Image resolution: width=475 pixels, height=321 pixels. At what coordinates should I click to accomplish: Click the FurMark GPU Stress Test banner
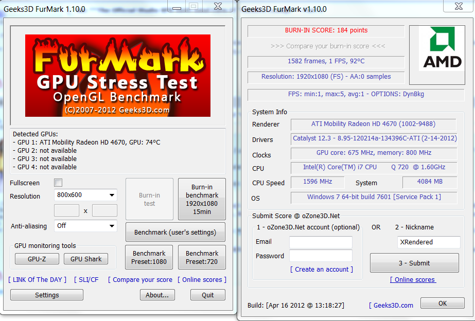pyautogui.click(x=117, y=76)
